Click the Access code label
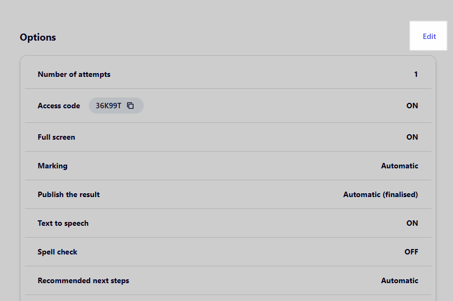 59,106
